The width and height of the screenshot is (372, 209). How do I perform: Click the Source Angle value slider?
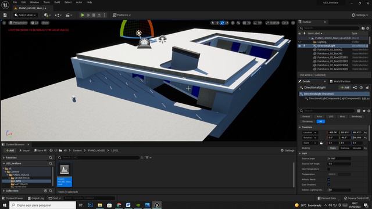pos(339,158)
